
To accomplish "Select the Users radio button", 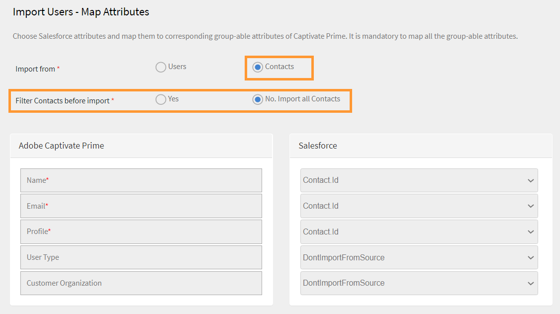I will [x=161, y=67].
